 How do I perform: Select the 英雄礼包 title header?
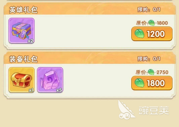click(x=23, y=10)
